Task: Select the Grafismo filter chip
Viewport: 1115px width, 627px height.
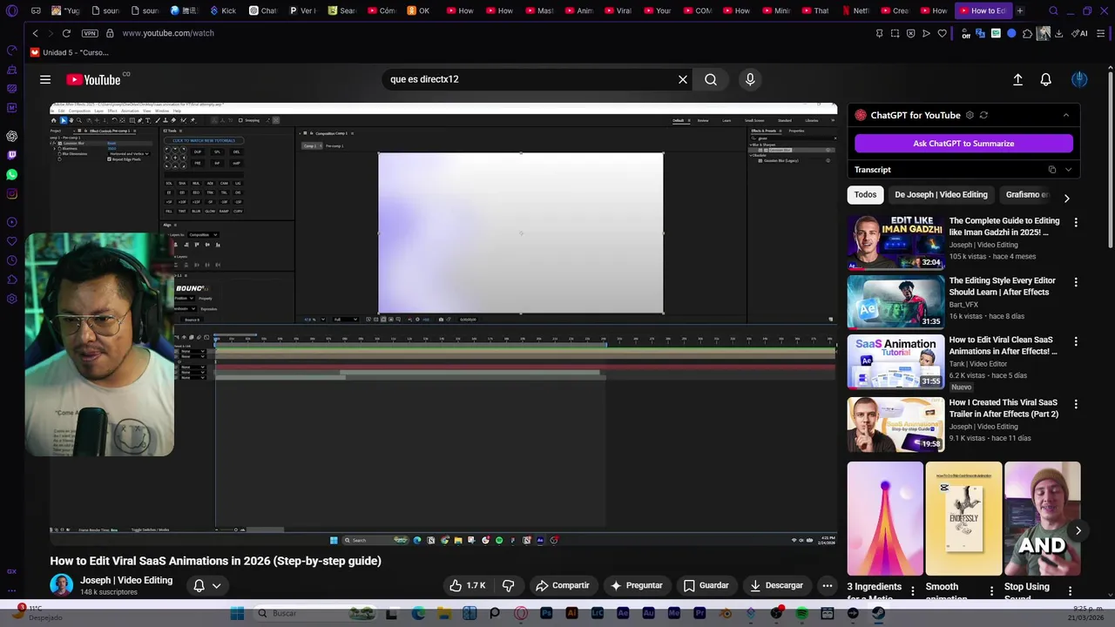Action: 1025,195
